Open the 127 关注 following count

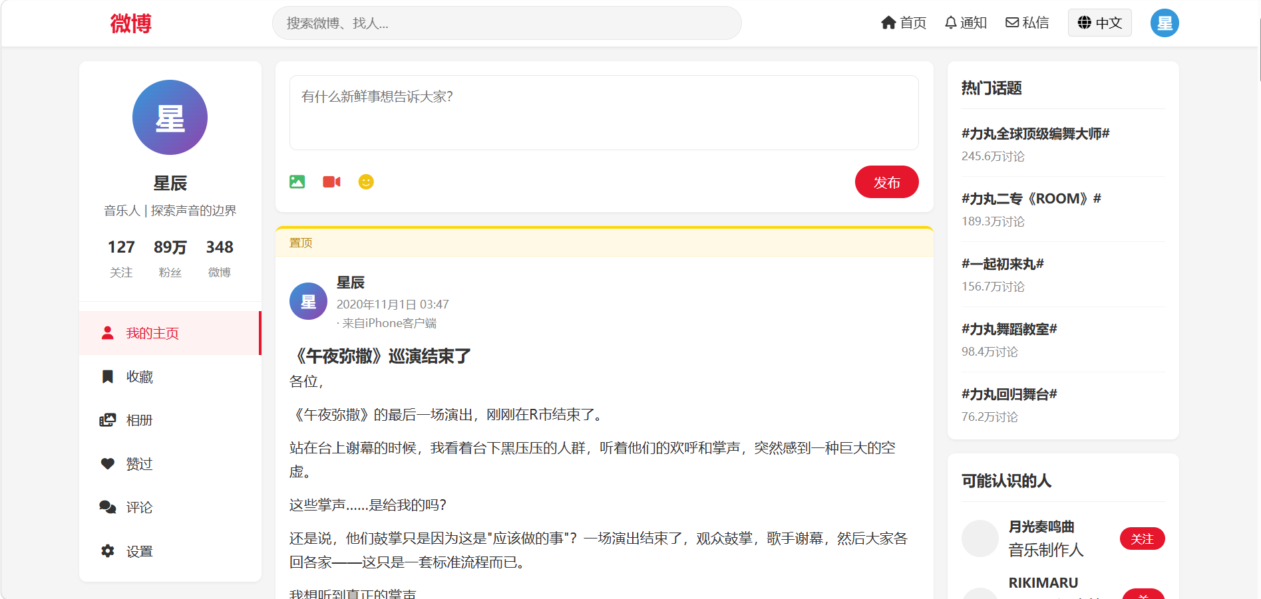[121, 258]
